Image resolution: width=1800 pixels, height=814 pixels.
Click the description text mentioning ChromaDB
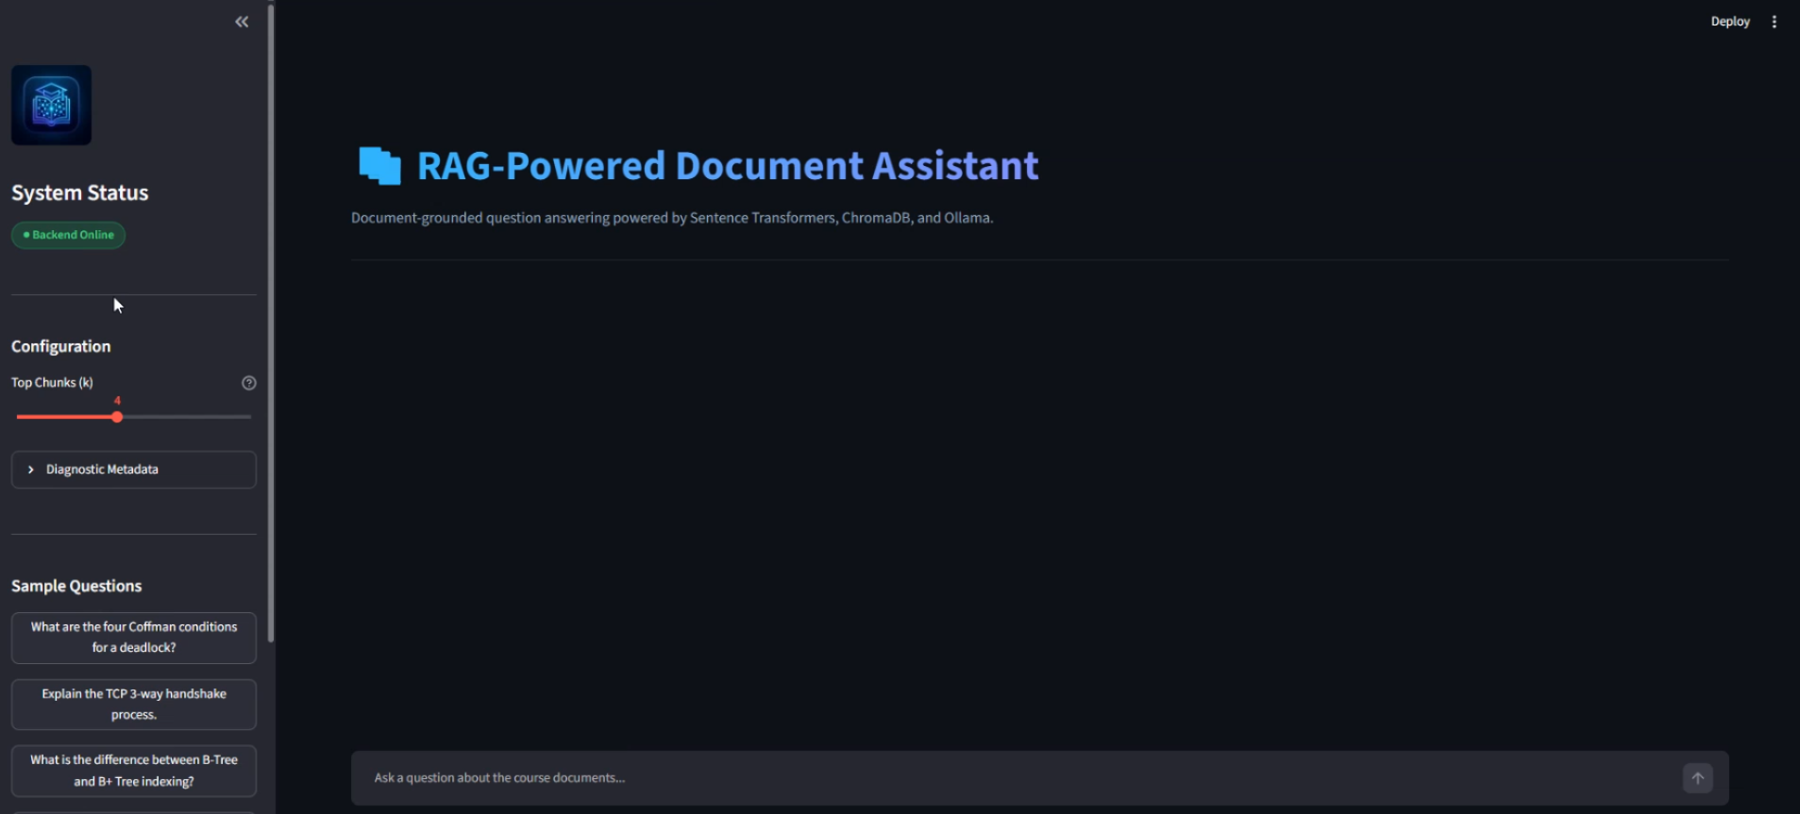[672, 218]
